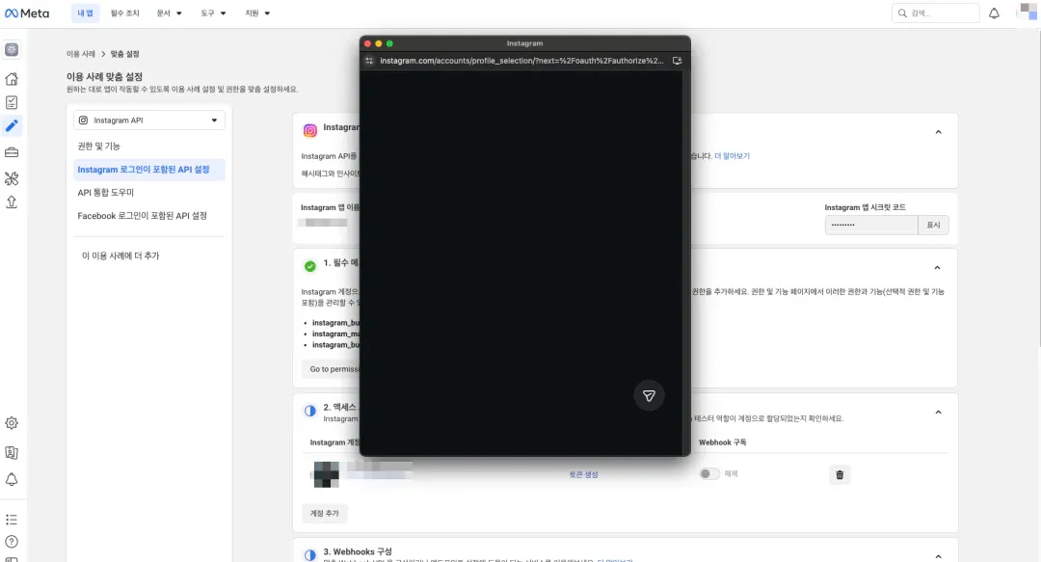Click the search field in top bar
Viewport: 1041px width, 562px height.
935,13
